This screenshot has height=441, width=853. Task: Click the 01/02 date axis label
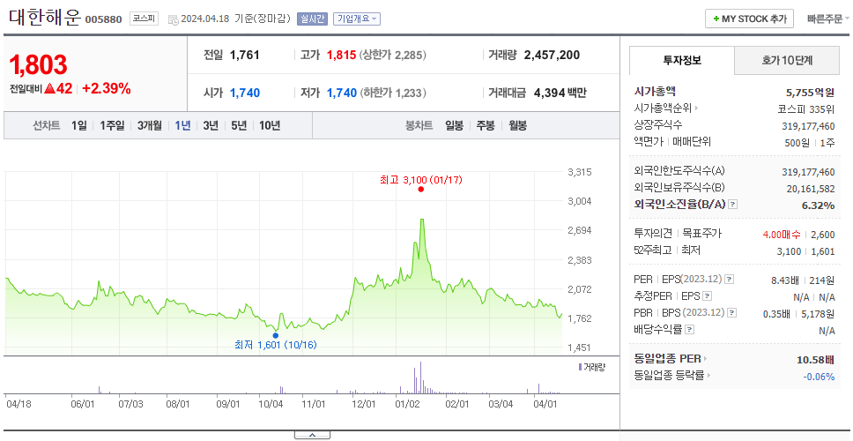click(407, 405)
